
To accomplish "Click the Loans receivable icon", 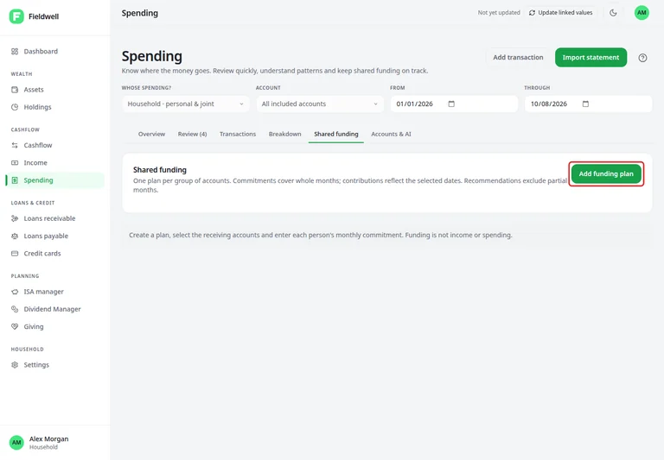I will tap(15, 218).
